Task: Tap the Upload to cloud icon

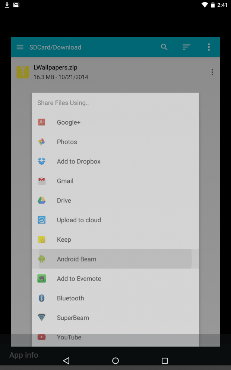Action: click(41, 220)
